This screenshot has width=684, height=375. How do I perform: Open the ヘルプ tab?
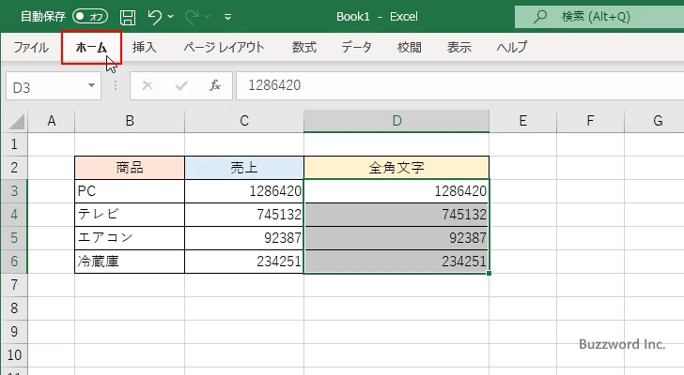512,47
